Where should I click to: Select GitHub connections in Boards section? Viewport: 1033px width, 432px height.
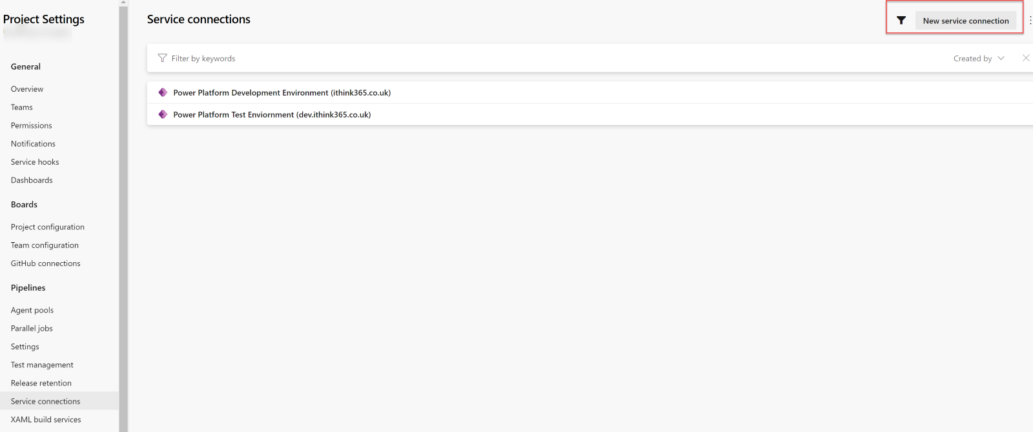[x=46, y=263]
